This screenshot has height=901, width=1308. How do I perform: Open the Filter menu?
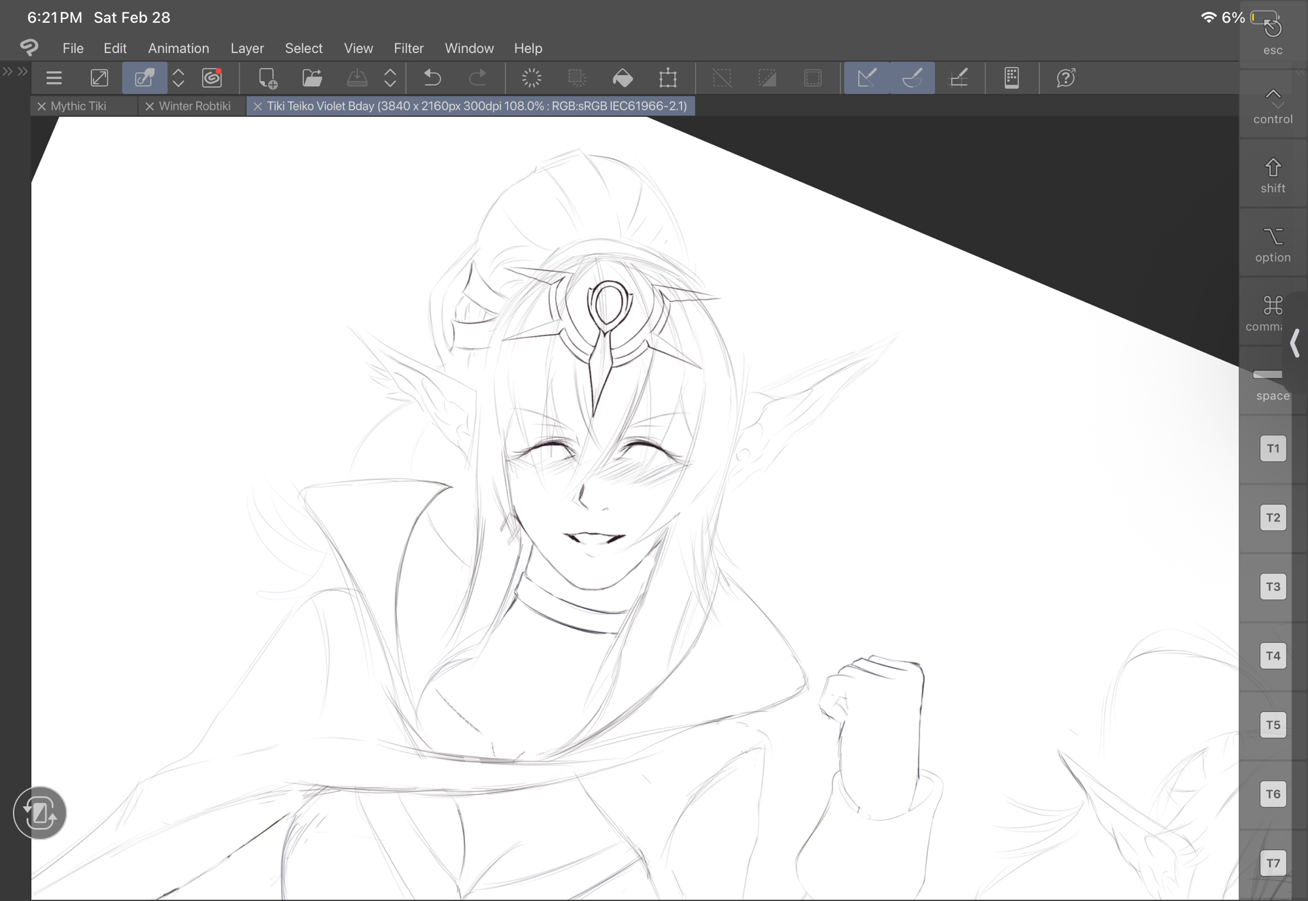pyautogui.click(x=408, y=48)
